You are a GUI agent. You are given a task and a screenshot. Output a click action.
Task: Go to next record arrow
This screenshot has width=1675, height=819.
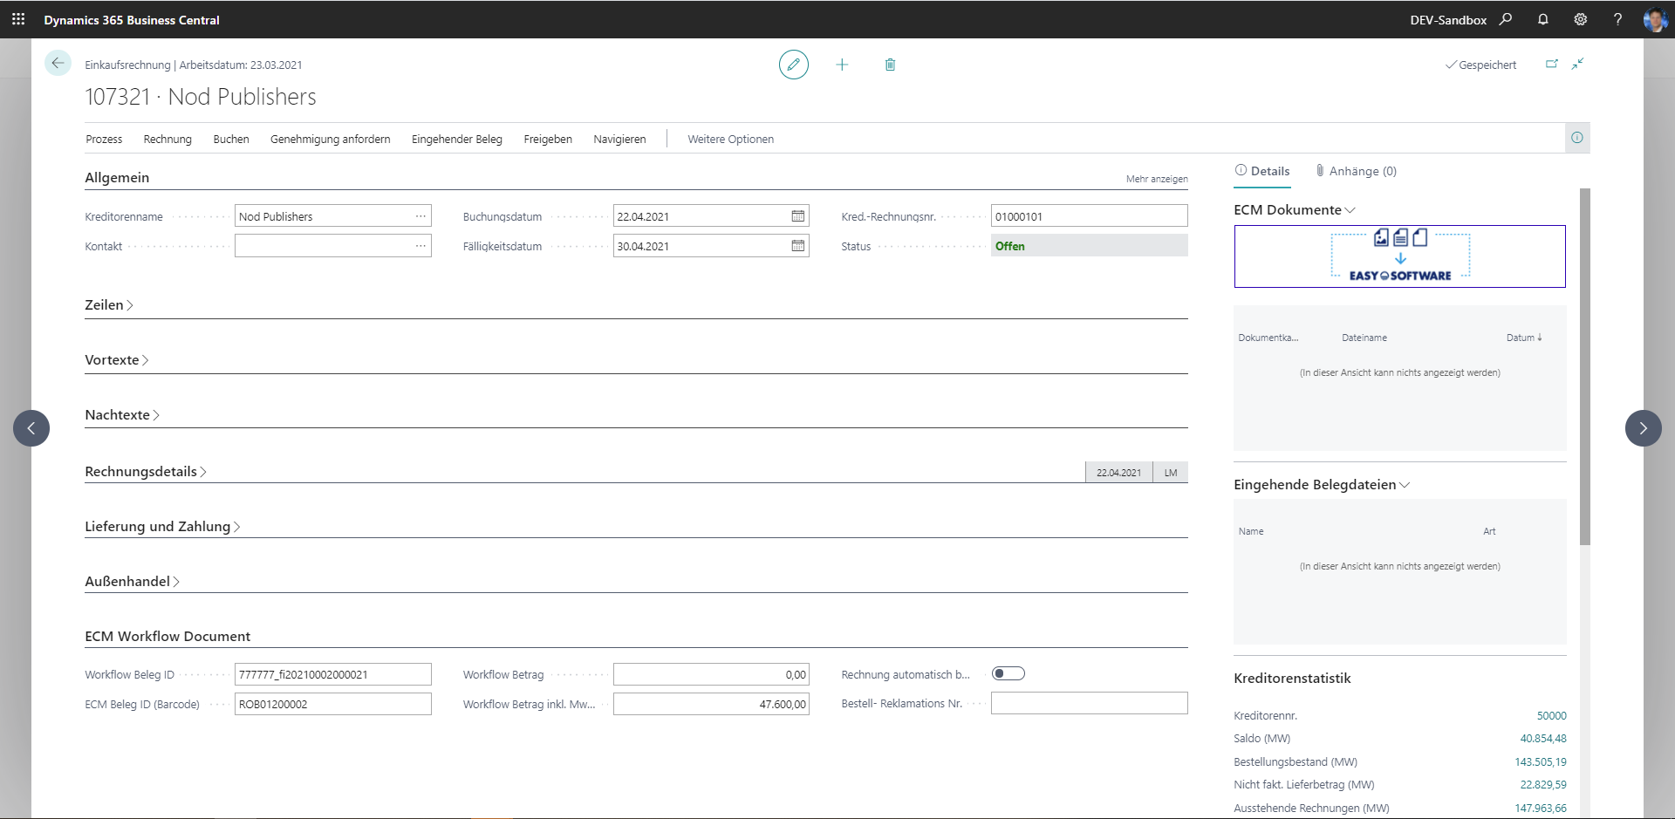tap(1644, 428)
